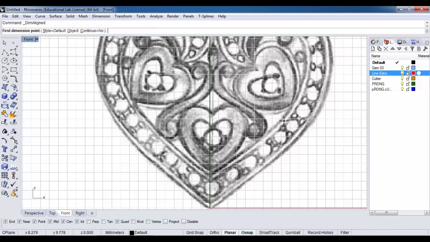Move layer up with up arrow
This screenshot has width=430, height=242.
coord(392,49)
